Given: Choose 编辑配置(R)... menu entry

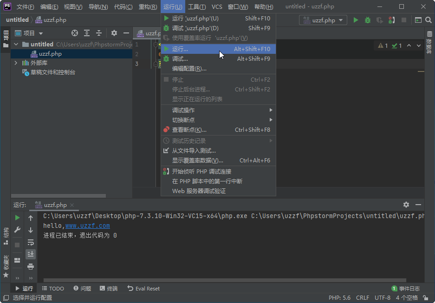Looking at the screenshot, I should coord(218,69).
